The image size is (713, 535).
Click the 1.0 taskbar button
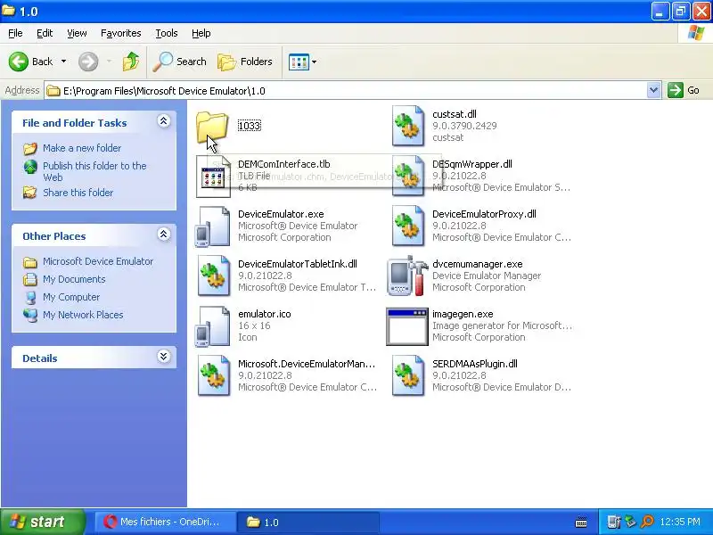click(x=308, y=522)
